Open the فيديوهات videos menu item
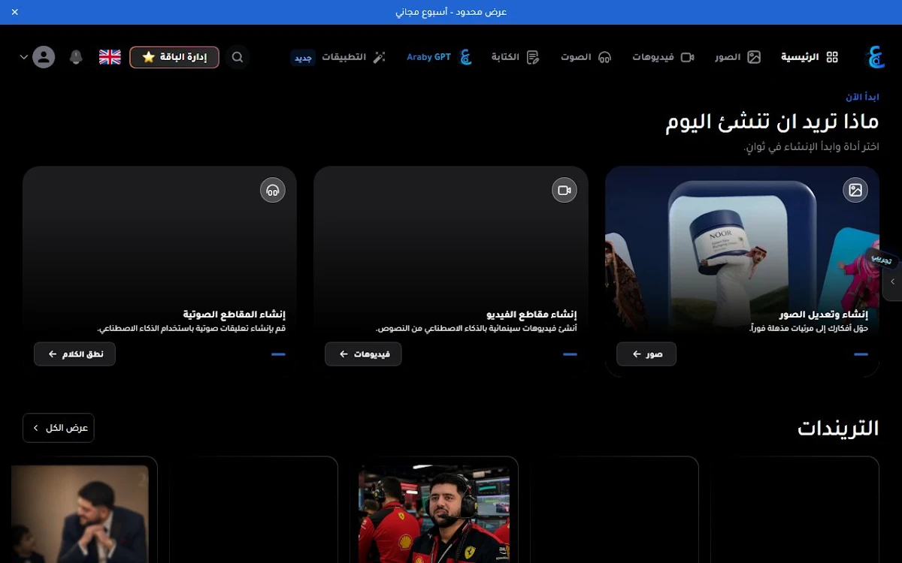This screenshot has width=902, height=563. [663, 57]
